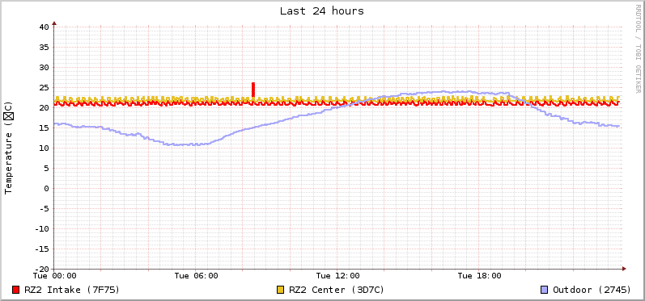Click the Temperature axis title

(9, 148)
